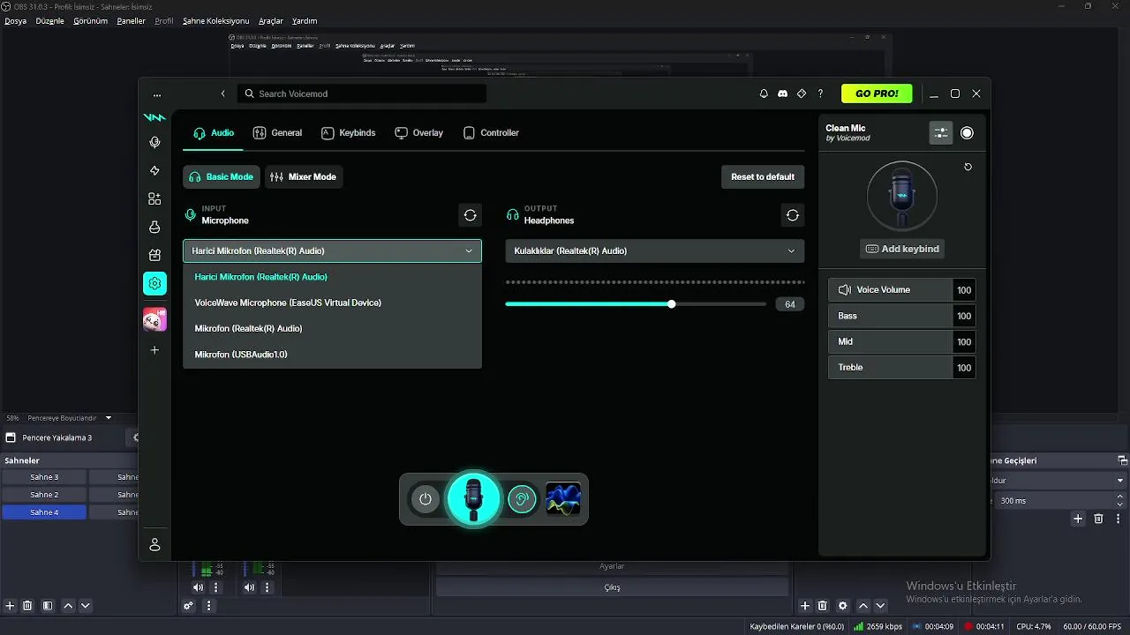The image size is (1130, 635).
Task: Refresh the input Microphone devices
Action: (x=470, y=215)
